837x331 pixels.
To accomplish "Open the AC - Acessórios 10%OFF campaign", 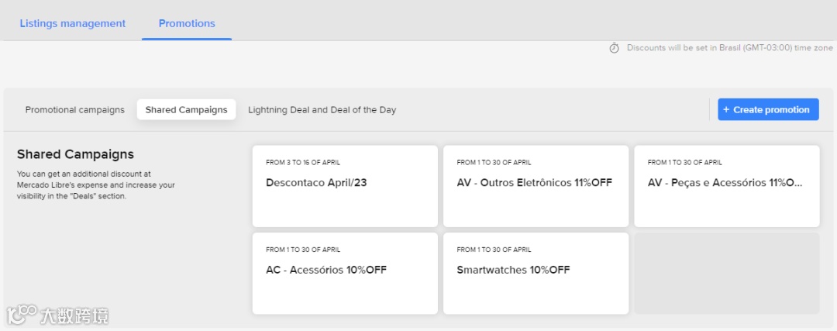I will pyautogui.click(x=345, y=273).
